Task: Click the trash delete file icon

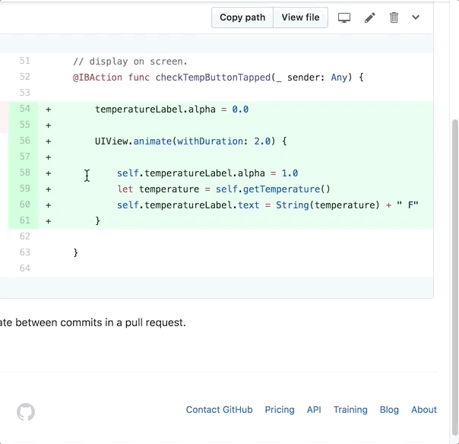Action: coord(394,17)
